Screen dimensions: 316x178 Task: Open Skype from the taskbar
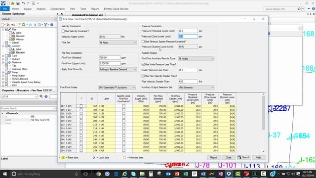[133, 174]
